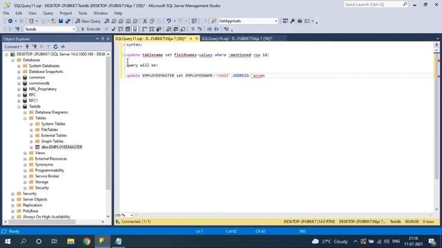Open the View menu
This screenshot has width=442, height=248.
point(32,13)
